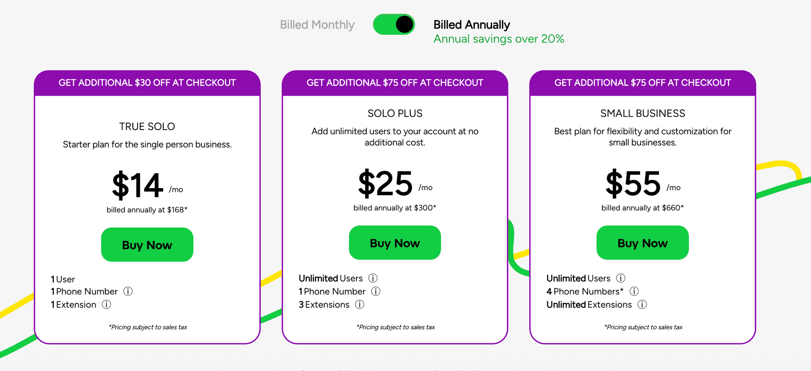This screenshot has height=371, width=811.
Task: Show info for Solo Plus 3 Extensions
Action: click(360, 305)
